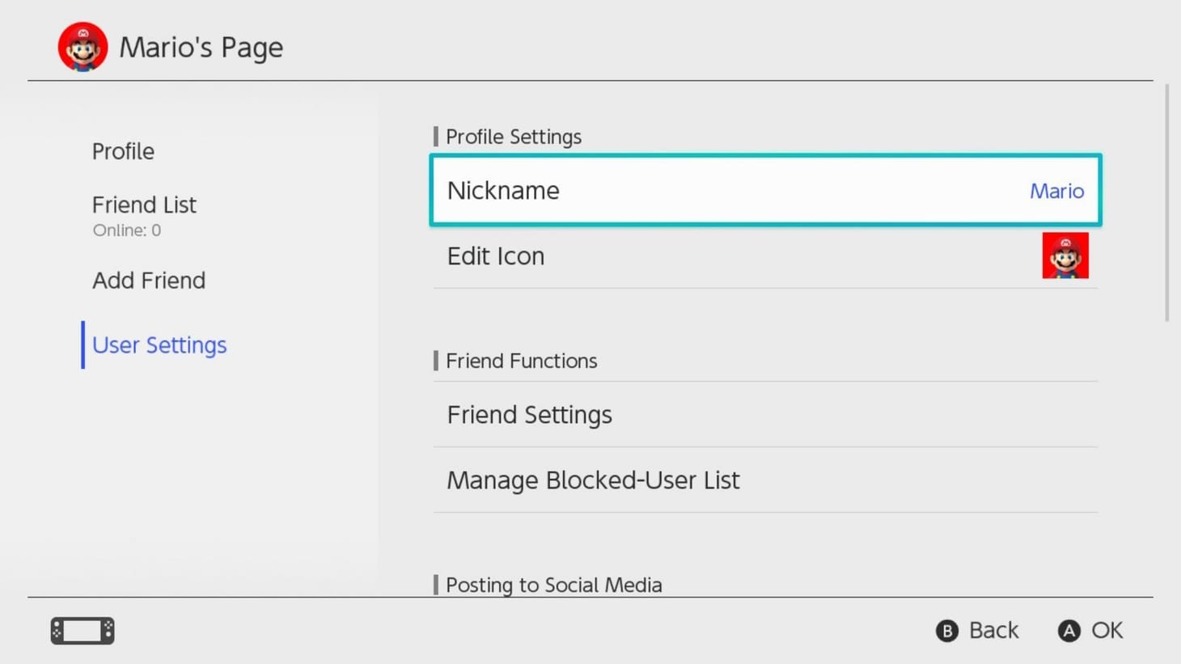Click the controller/battery icon in bottom bar
The width and height of the screenshot is (1181, 664).
coord(81,630)
